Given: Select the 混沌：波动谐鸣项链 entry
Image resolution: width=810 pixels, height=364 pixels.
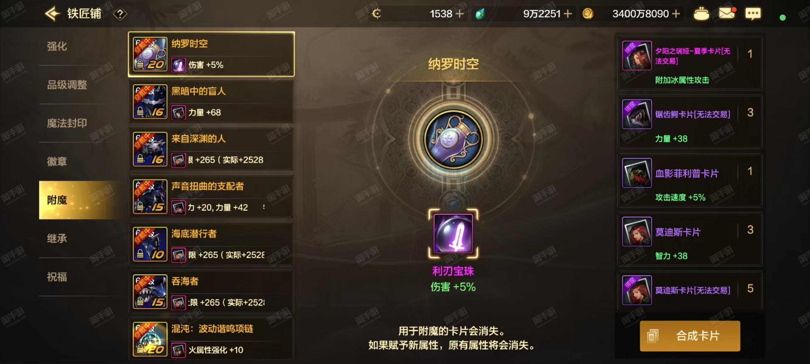Looking at the screenshot, I should tap(211, 339).
